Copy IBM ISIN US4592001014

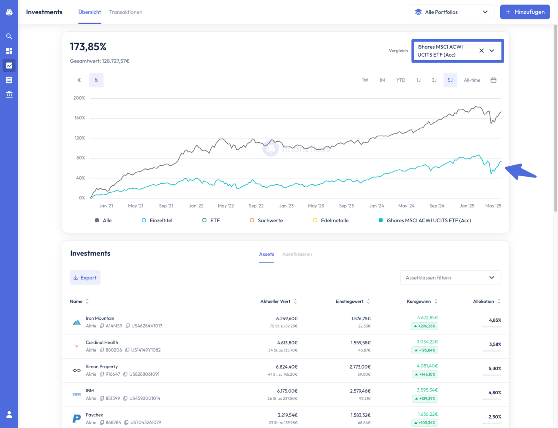point(125,398)
